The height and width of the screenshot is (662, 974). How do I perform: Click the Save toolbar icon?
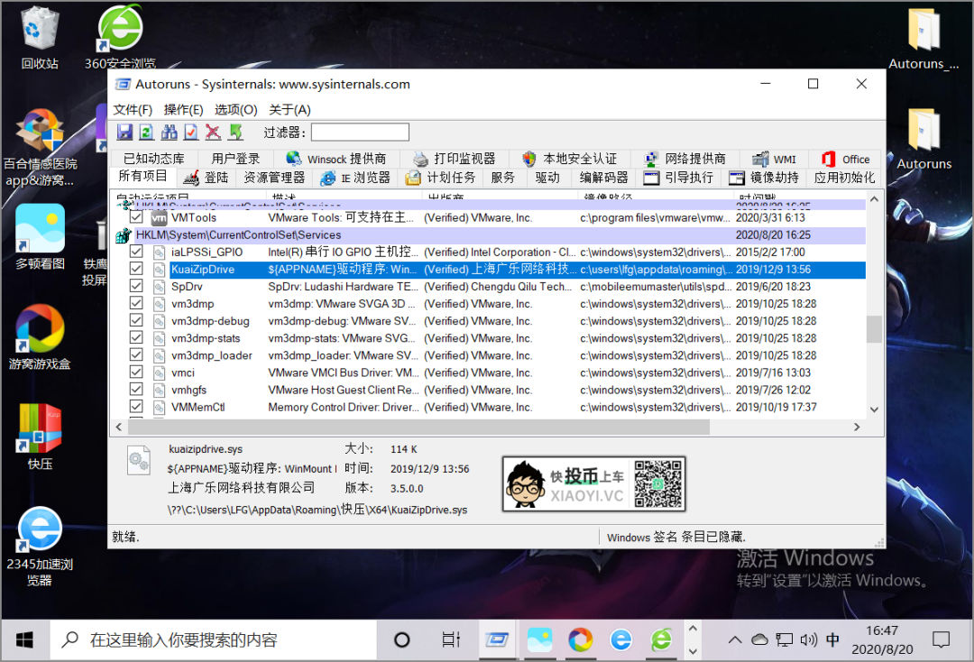pos(124,132)
